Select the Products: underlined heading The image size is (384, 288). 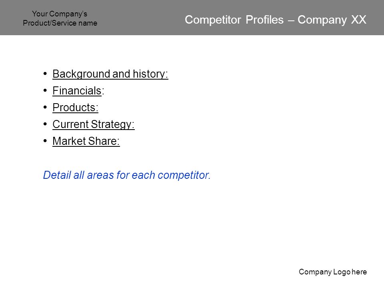pos(76,108)
